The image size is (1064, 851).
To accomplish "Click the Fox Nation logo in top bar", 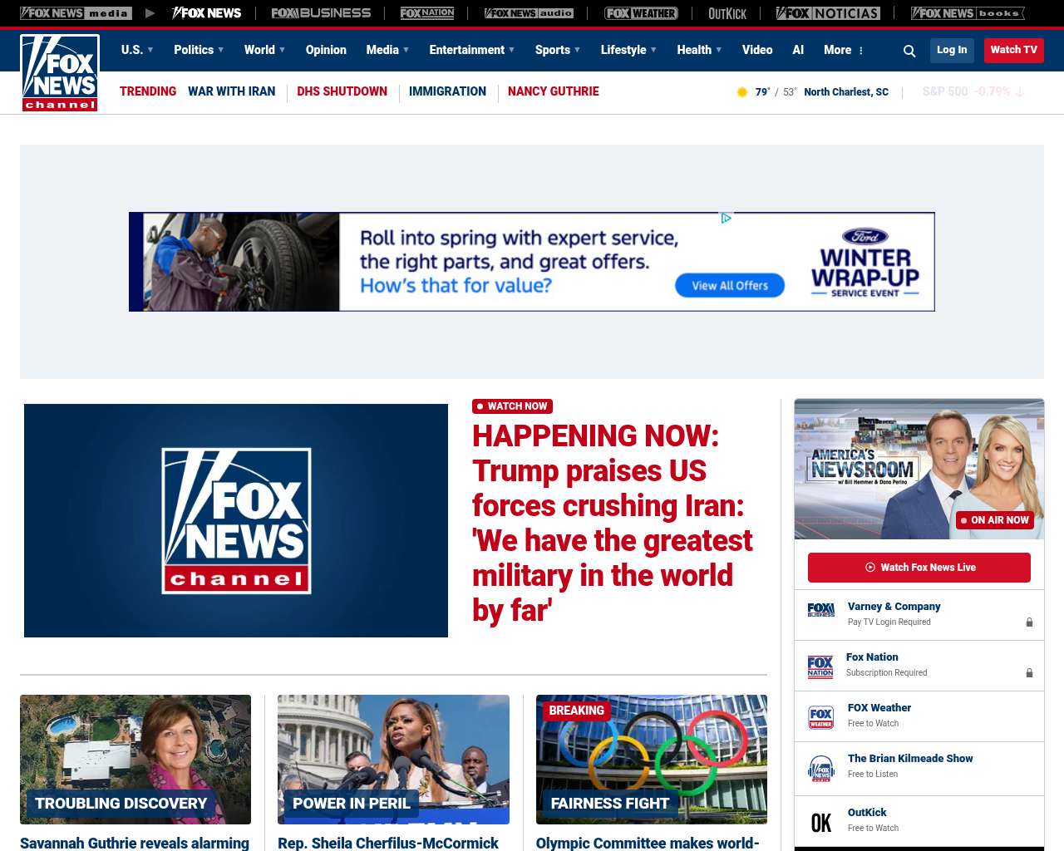I will click(427, 13).
